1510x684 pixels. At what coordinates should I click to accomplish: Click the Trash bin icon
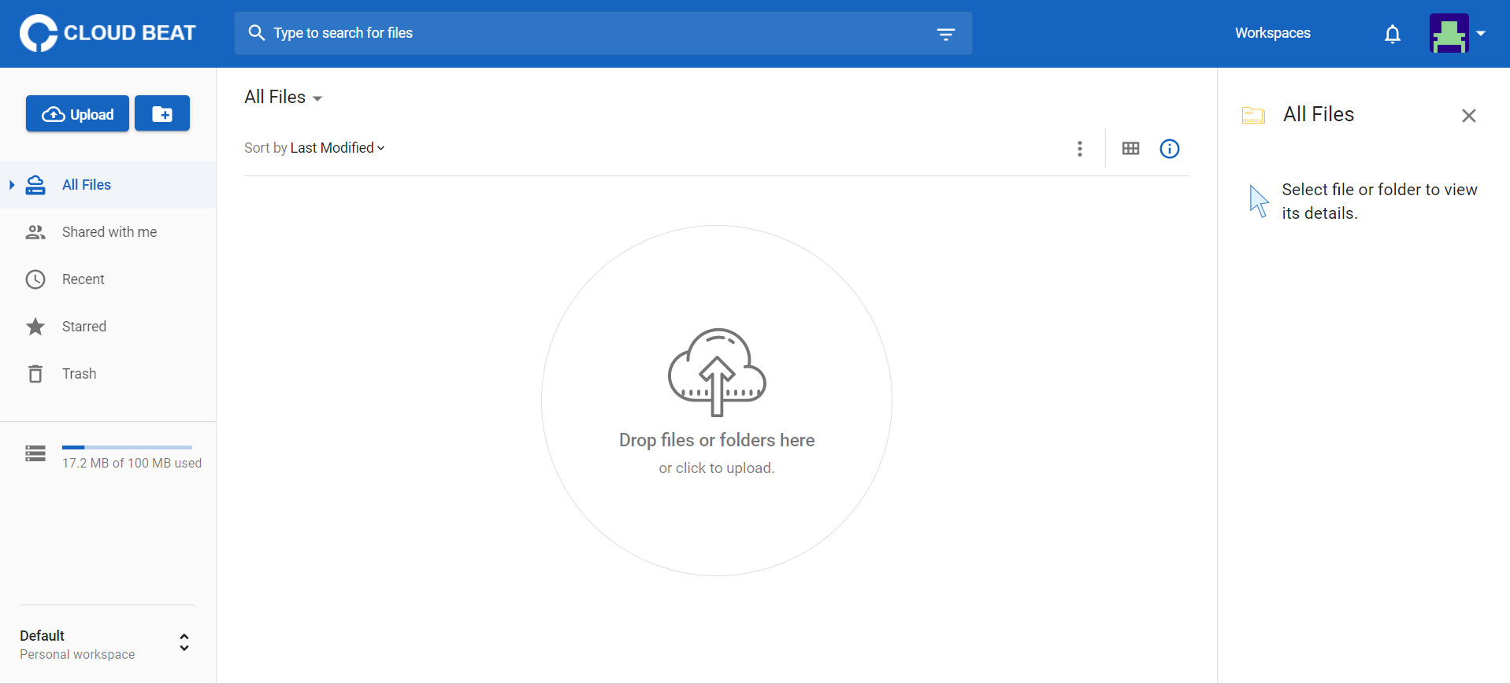pos(35,374)
